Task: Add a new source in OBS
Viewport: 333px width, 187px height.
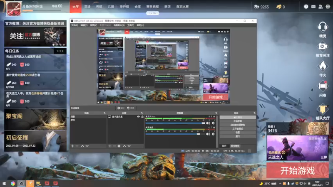Action: tap(110, 146)
